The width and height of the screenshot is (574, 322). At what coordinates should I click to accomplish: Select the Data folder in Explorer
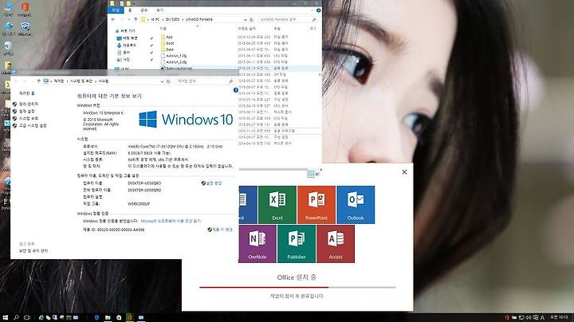[x=167, y=49]
